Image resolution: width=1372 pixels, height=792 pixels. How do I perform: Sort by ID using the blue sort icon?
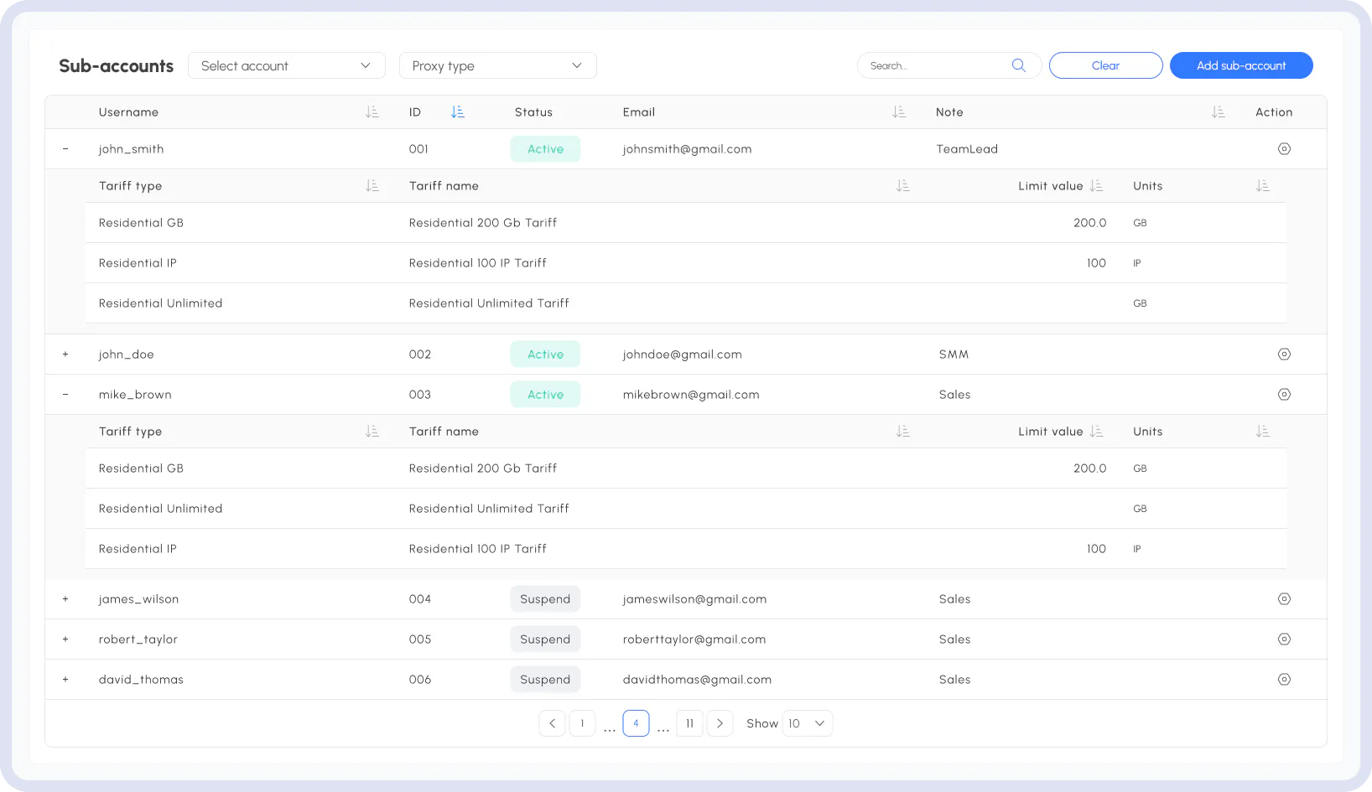coord(457,112)
